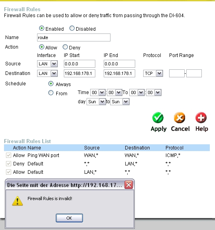Open the Source interface dropdown
Screen dimensions: 215x230
click(47, 64)
